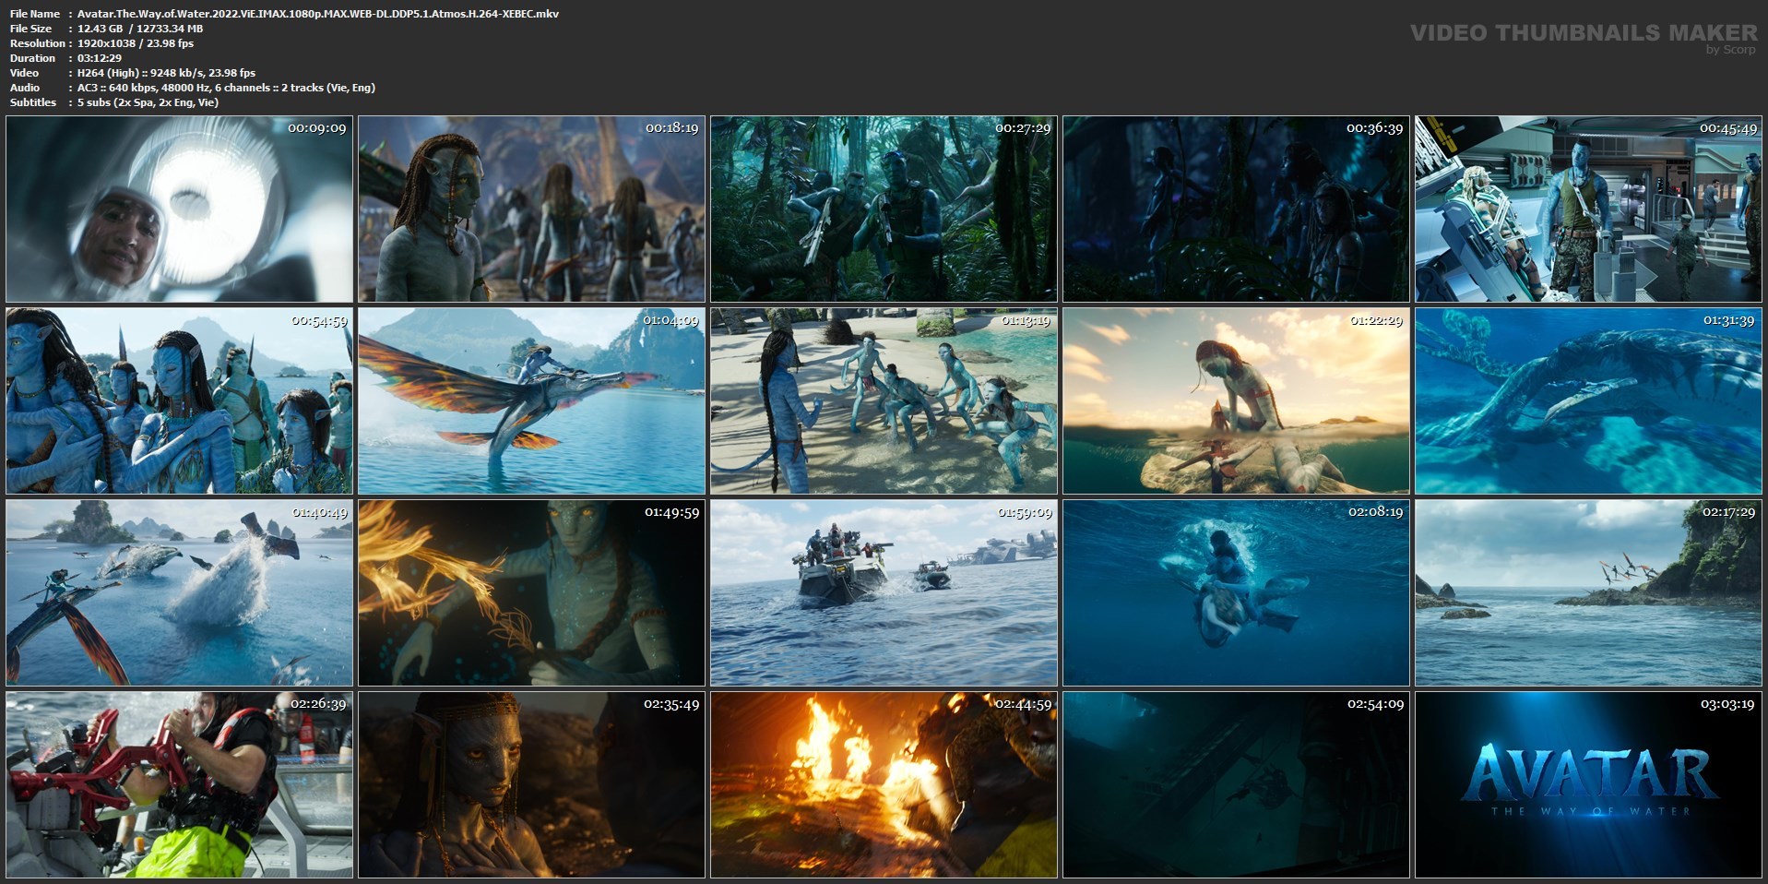
Task: Click the audio line AC3 :: 640 kbps
Action: [x=226, y=88]
